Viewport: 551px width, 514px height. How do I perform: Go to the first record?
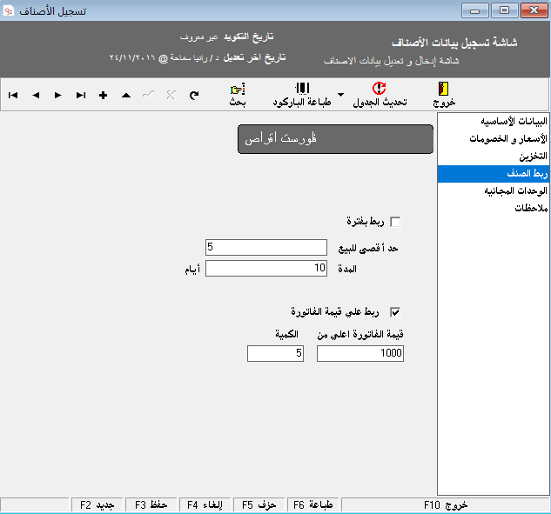click(13, 95)
